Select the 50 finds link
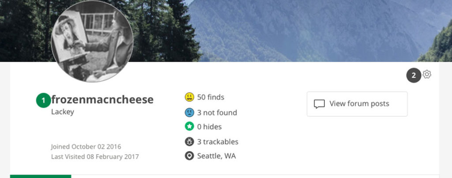Viewport: 452px width, 178px height. (x=211, y=97)
